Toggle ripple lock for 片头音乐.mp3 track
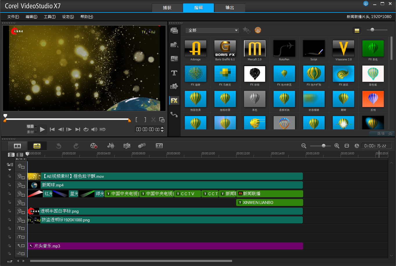Screen dimensions: 396x266 click(x=9, y=246)
